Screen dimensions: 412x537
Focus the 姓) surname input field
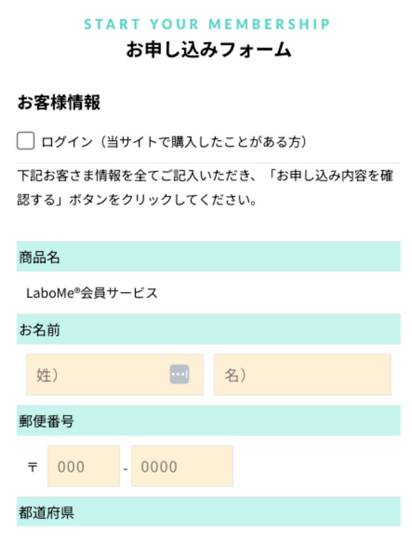(95, 375)
